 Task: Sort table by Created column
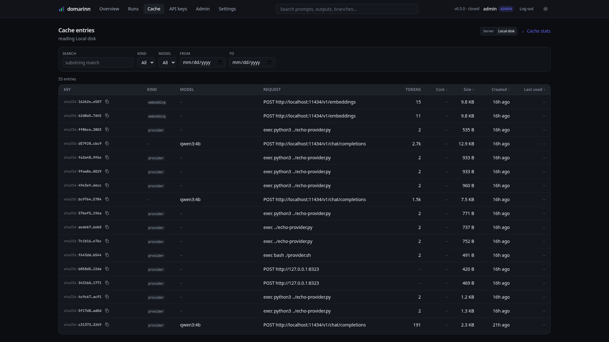[501, 90]
